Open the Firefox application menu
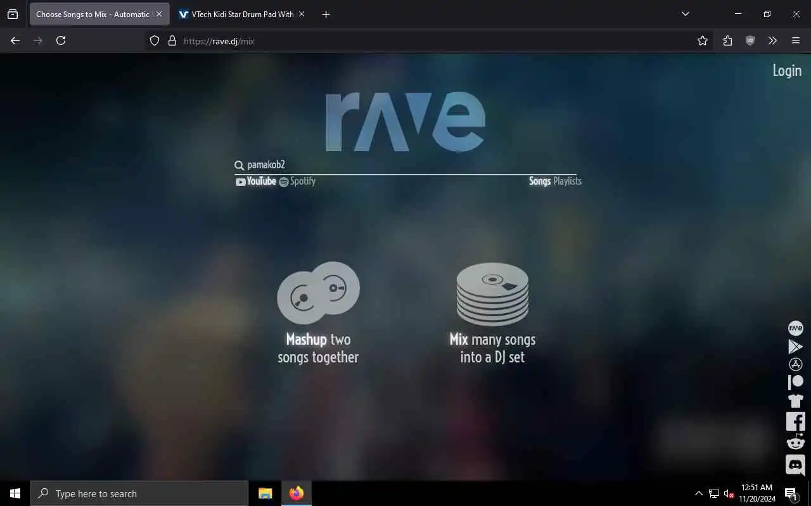This screenshot has height=506, width=811. (796, 40)
